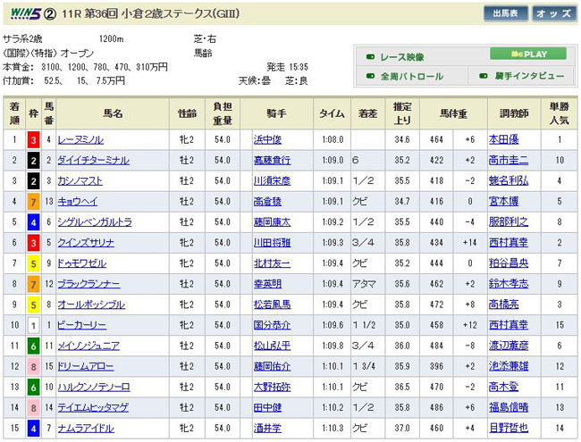The width and height of the screenshot is (581, 442).
Task: Open the 全周パトロール patrol video
Action: pos(412,77)
